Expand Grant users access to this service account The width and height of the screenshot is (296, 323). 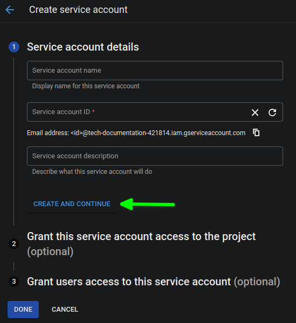click(x=153, y=282)
